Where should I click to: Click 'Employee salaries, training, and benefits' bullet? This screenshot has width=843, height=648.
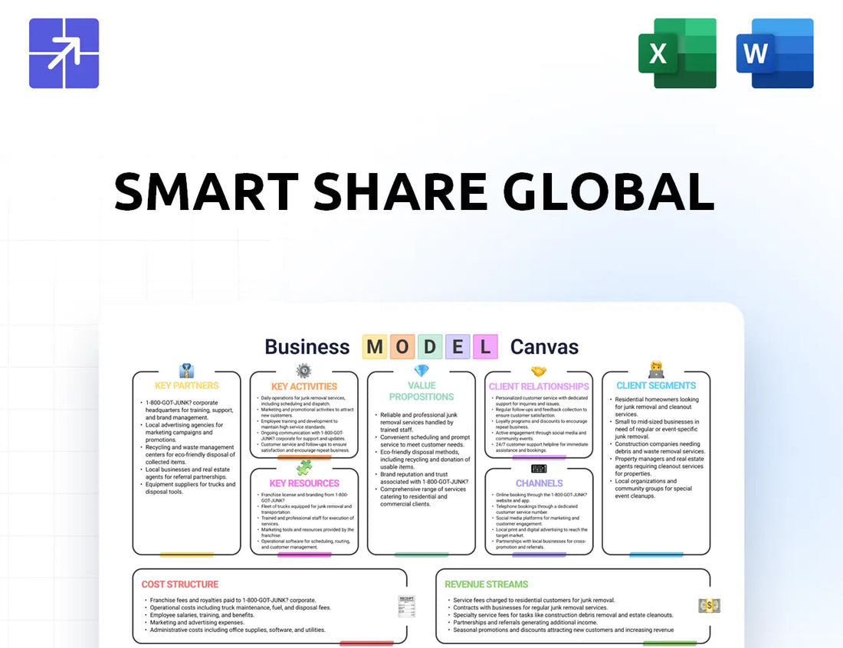tap(202, 615)
